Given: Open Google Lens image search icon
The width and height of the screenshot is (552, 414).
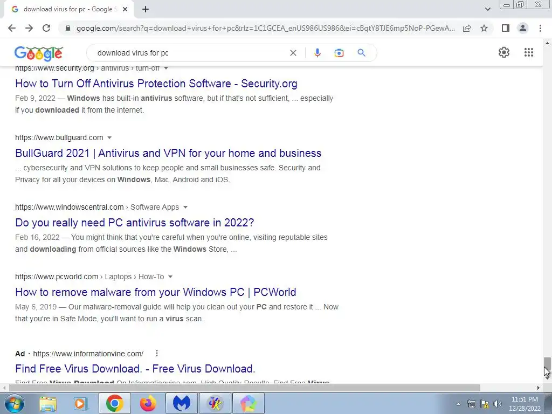Looking at the screenshot, I should tap(339, 53).
